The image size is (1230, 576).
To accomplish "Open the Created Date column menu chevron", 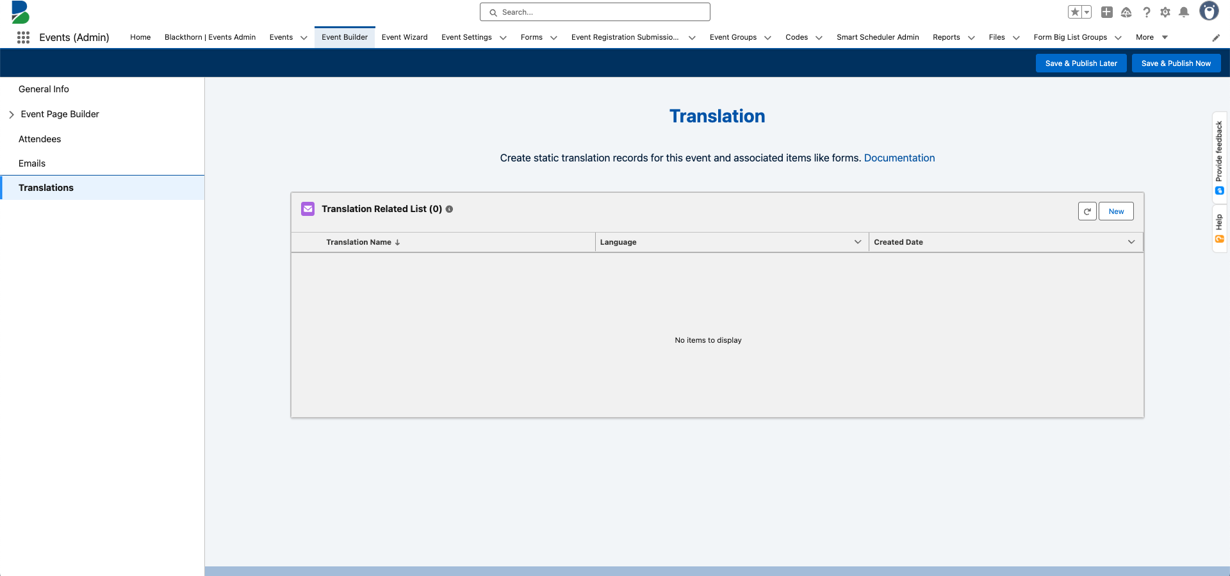I will (x=1131, y=242).
